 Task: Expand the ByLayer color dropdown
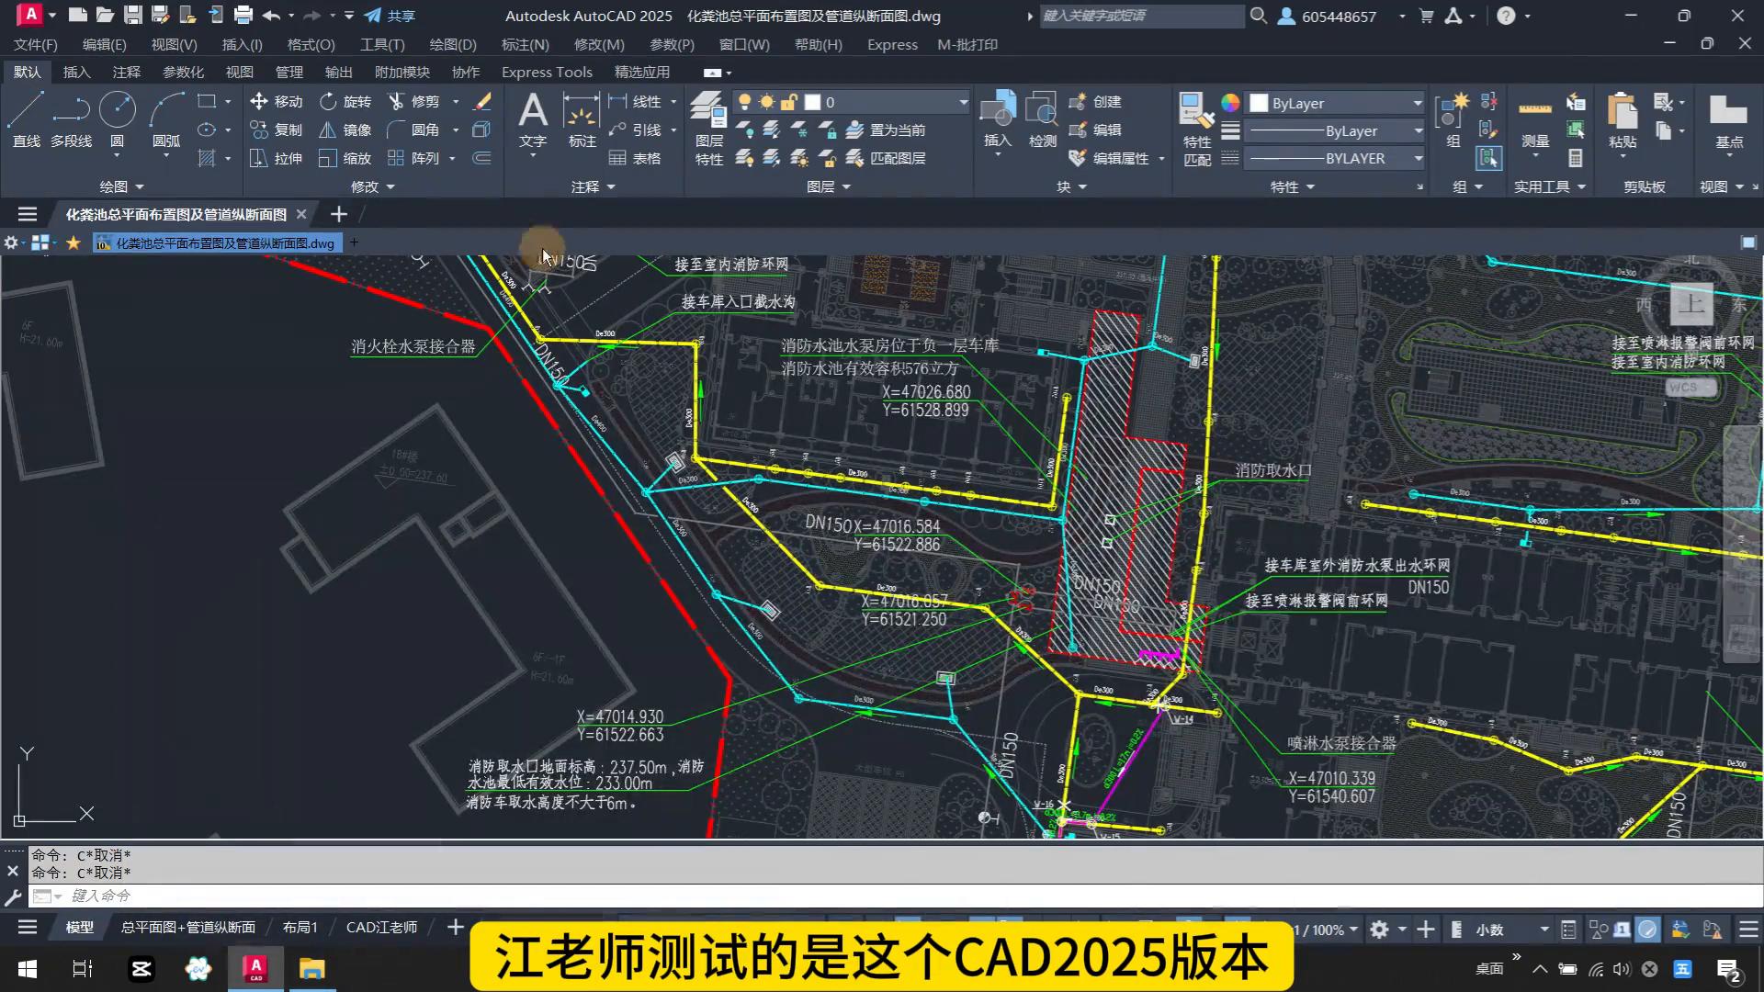click(1418, 103)
